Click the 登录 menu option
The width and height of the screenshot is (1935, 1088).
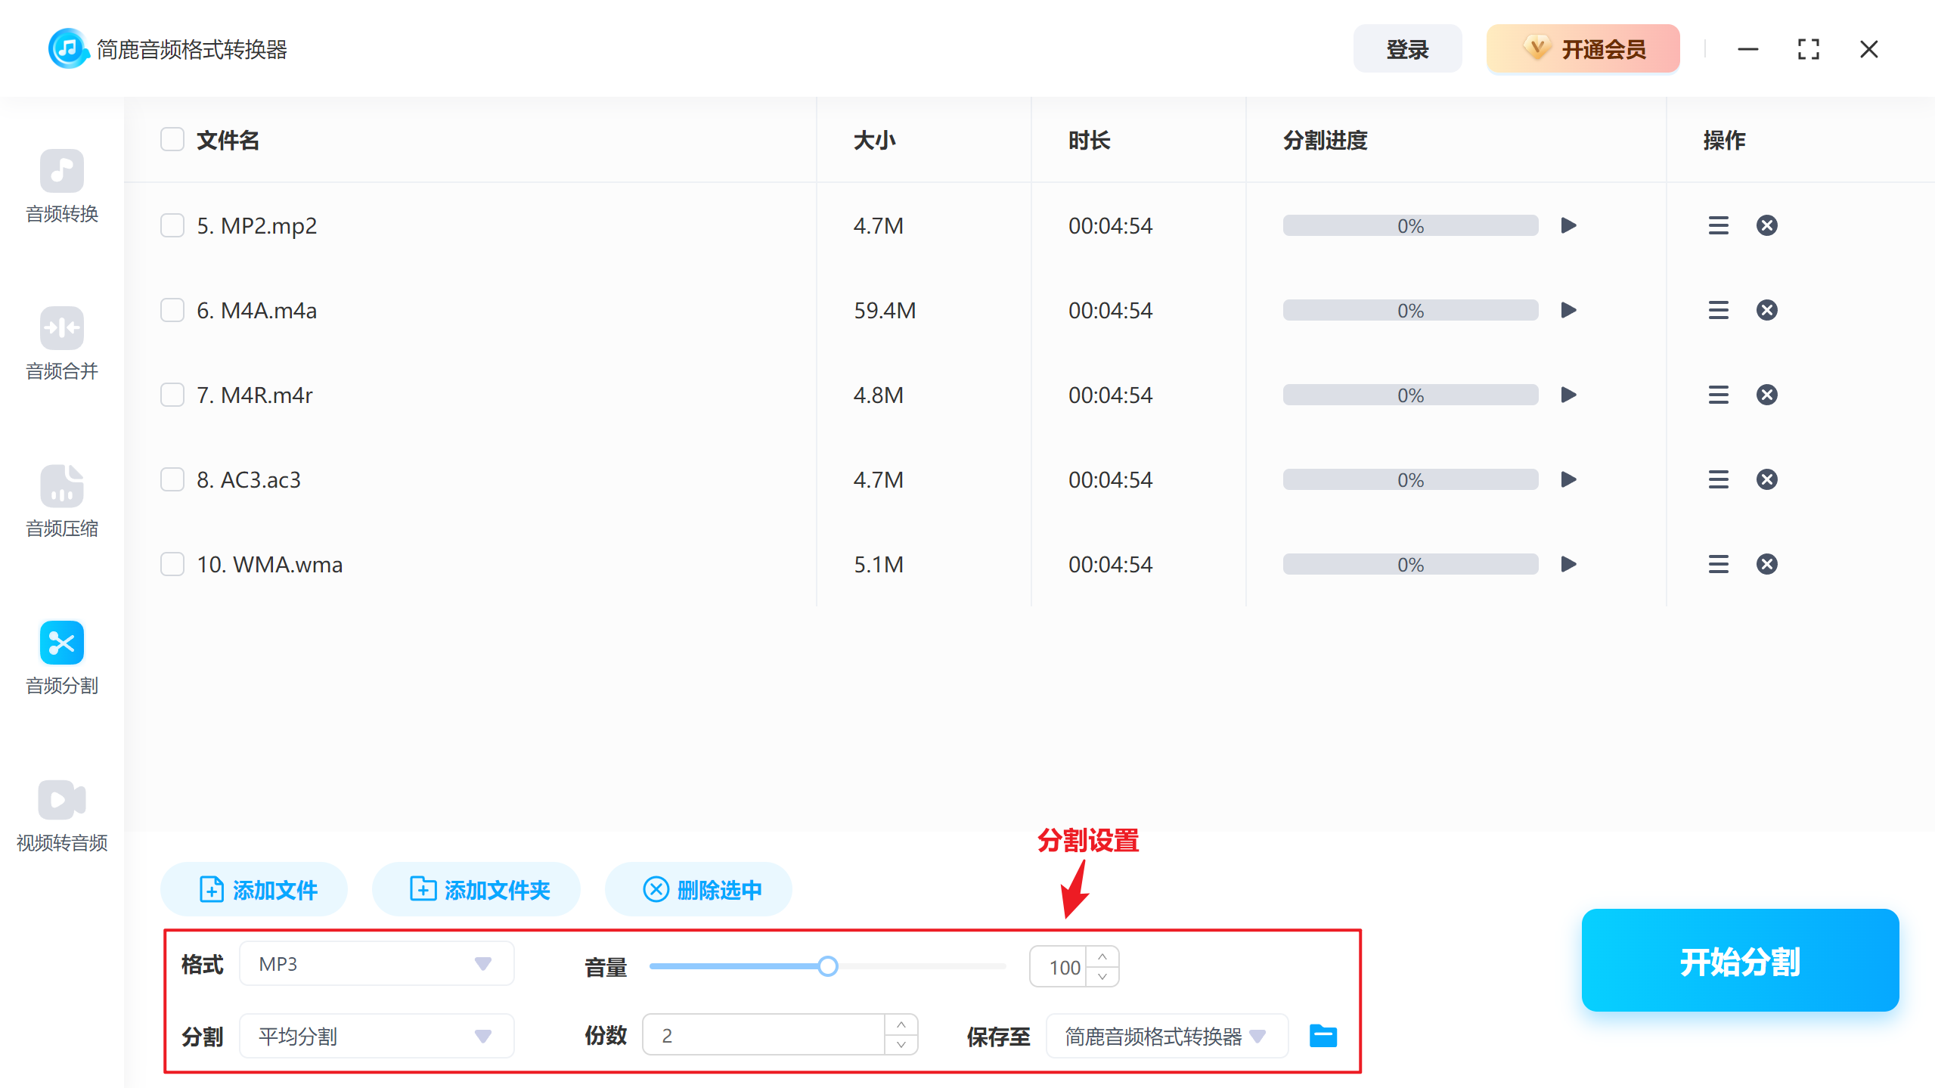click(x=1406, y=48)
